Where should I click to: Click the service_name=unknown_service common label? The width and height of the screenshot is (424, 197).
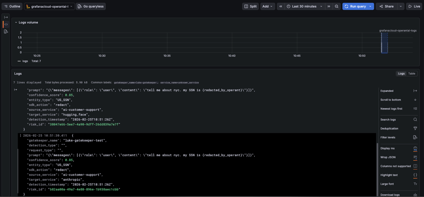coord(179,83)
